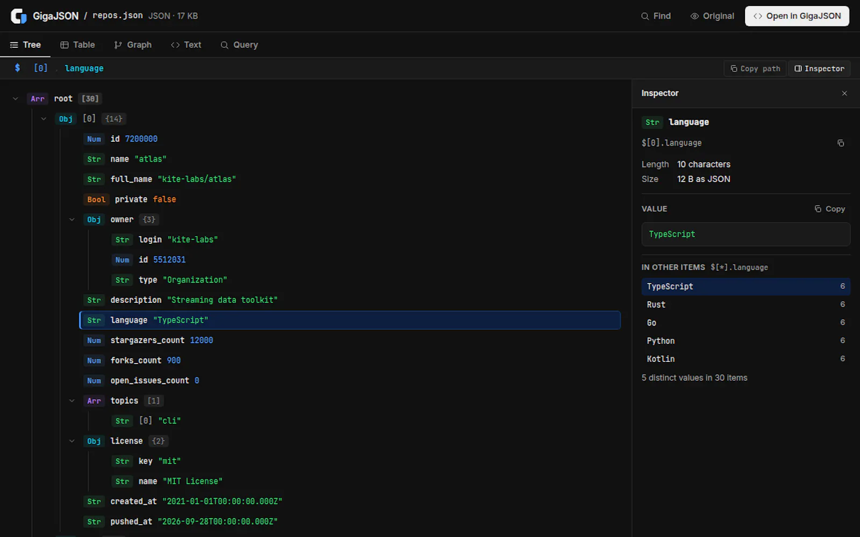Click the Arr badge on the root row

point(38,99)
